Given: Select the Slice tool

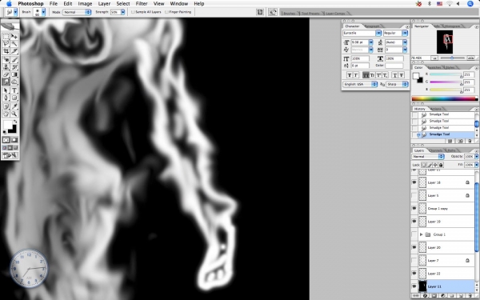Looking at the screenshot, I should tap(14, 51).
